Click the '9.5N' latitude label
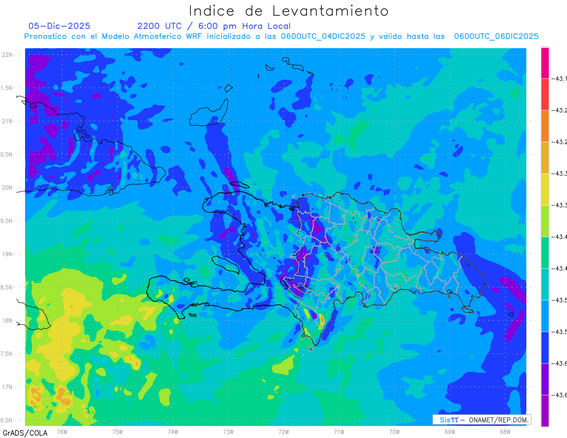Image resolution: width=567 pixels, height=438 pixels. tap(7, 221)
